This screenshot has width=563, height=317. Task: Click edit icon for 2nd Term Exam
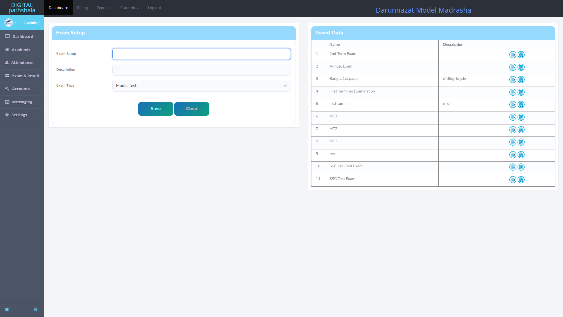coord(513,55)
